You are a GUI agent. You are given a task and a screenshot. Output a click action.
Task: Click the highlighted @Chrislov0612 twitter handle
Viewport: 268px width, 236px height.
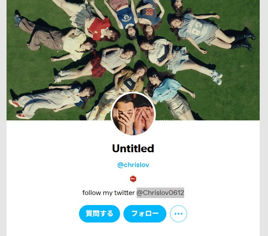tap(160, 193)
